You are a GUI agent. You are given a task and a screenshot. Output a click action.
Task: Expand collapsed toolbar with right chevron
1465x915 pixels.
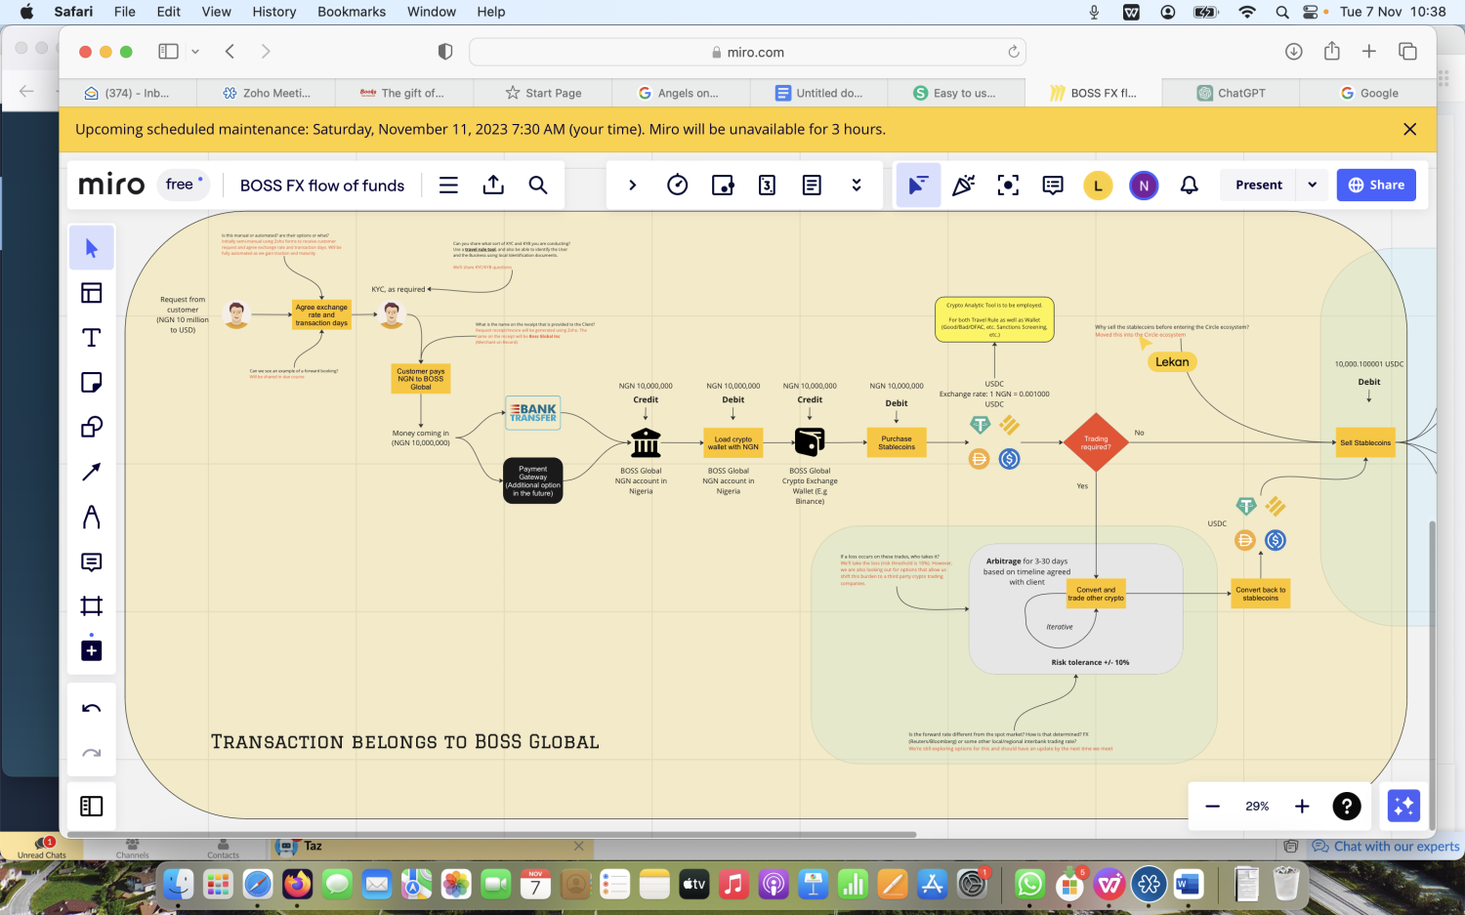[633, 186]
